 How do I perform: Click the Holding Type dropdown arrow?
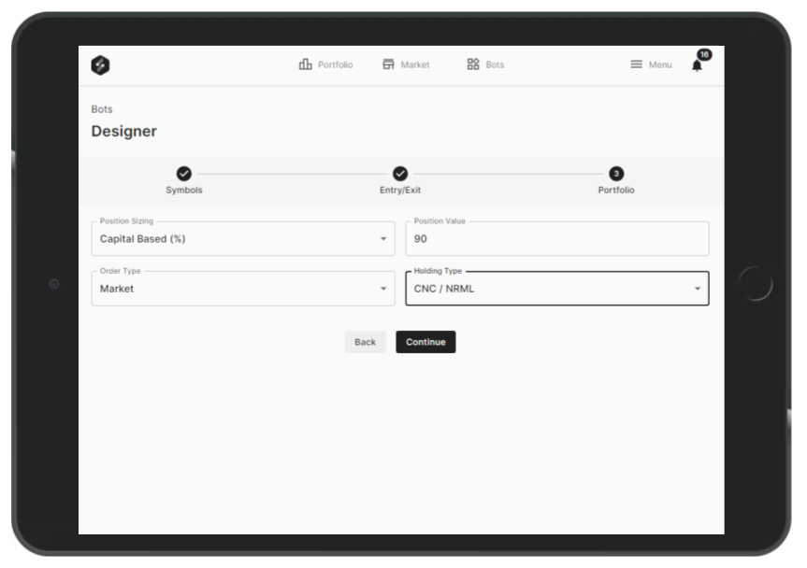[x=698, y=289]
